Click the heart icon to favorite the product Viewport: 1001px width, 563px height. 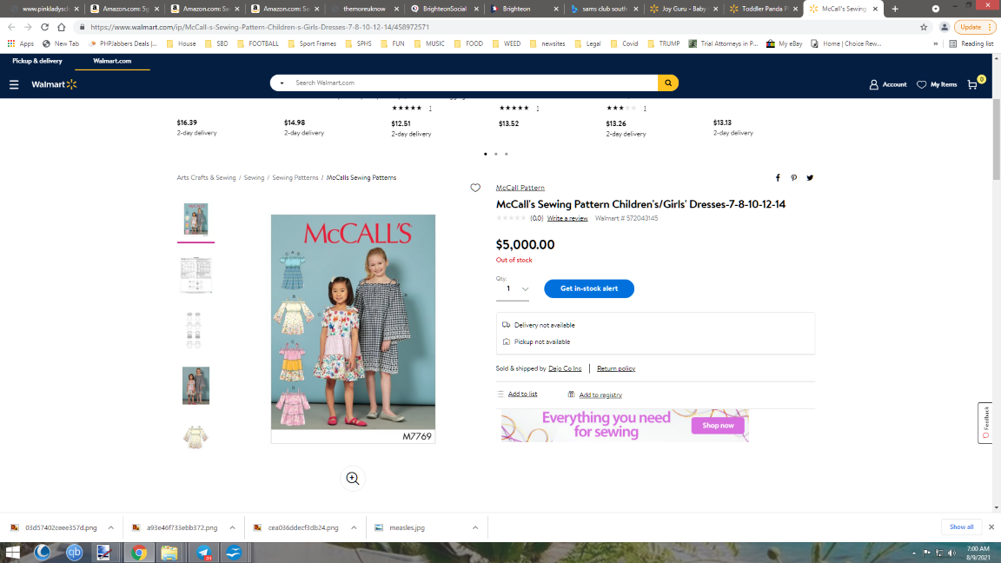tap(475, 188)
